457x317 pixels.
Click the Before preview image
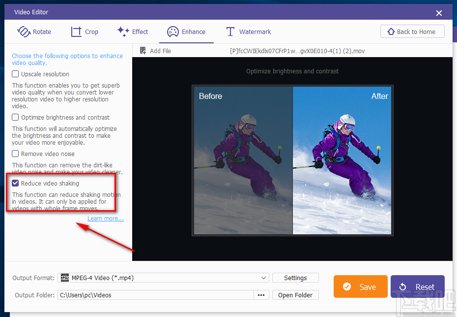[x=243, y=160]
